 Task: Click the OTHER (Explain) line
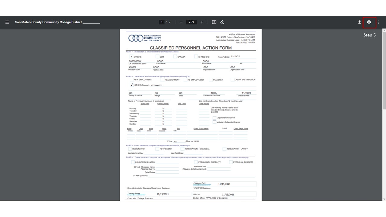[x=201, y=176]
